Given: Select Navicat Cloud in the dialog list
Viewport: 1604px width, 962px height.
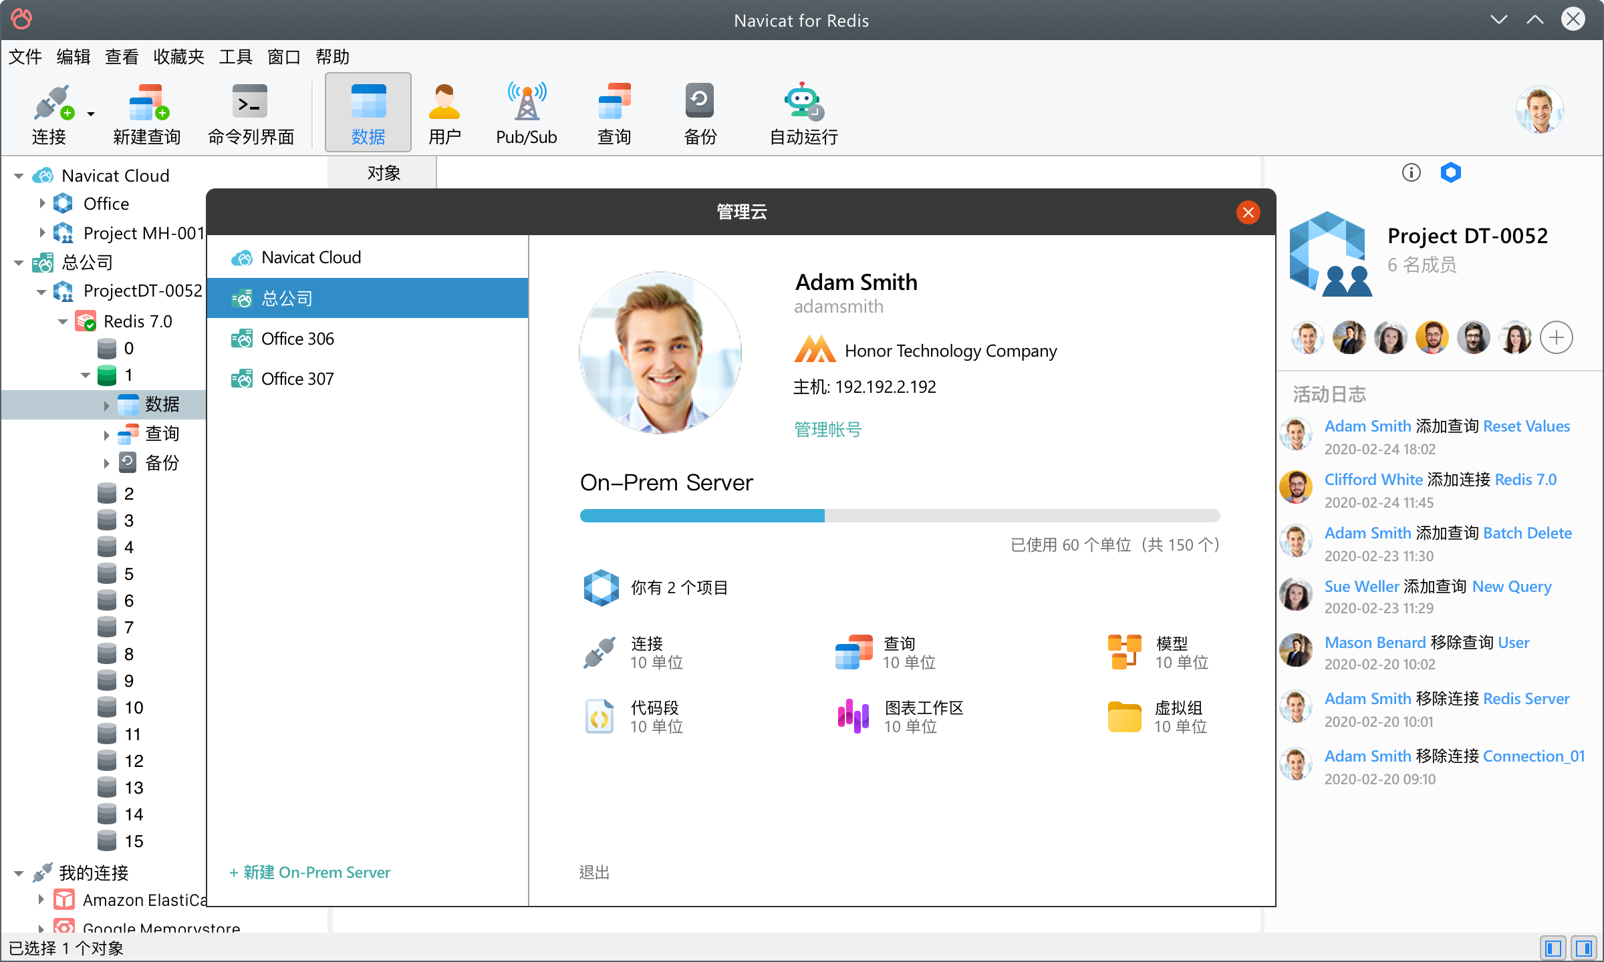Looking at the screenshot, I should [368, 257].
